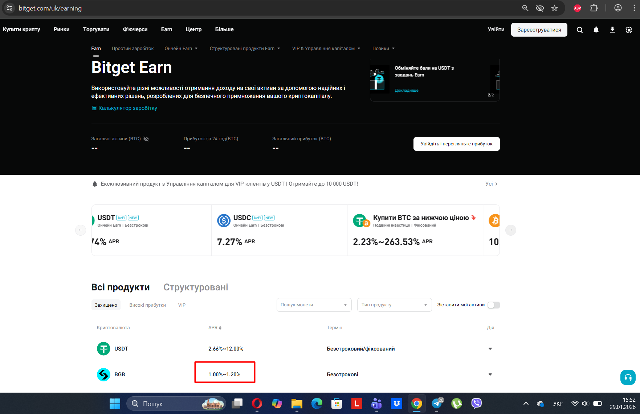Open the "VIP & Управління капіталом" submenu
This screenshot has height=414, width=640.
tap(326, 49)
